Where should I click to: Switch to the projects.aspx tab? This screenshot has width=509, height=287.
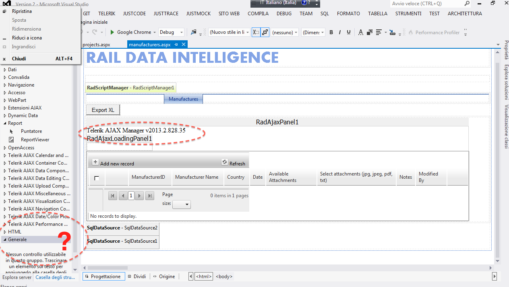click(x=96, y=45)
